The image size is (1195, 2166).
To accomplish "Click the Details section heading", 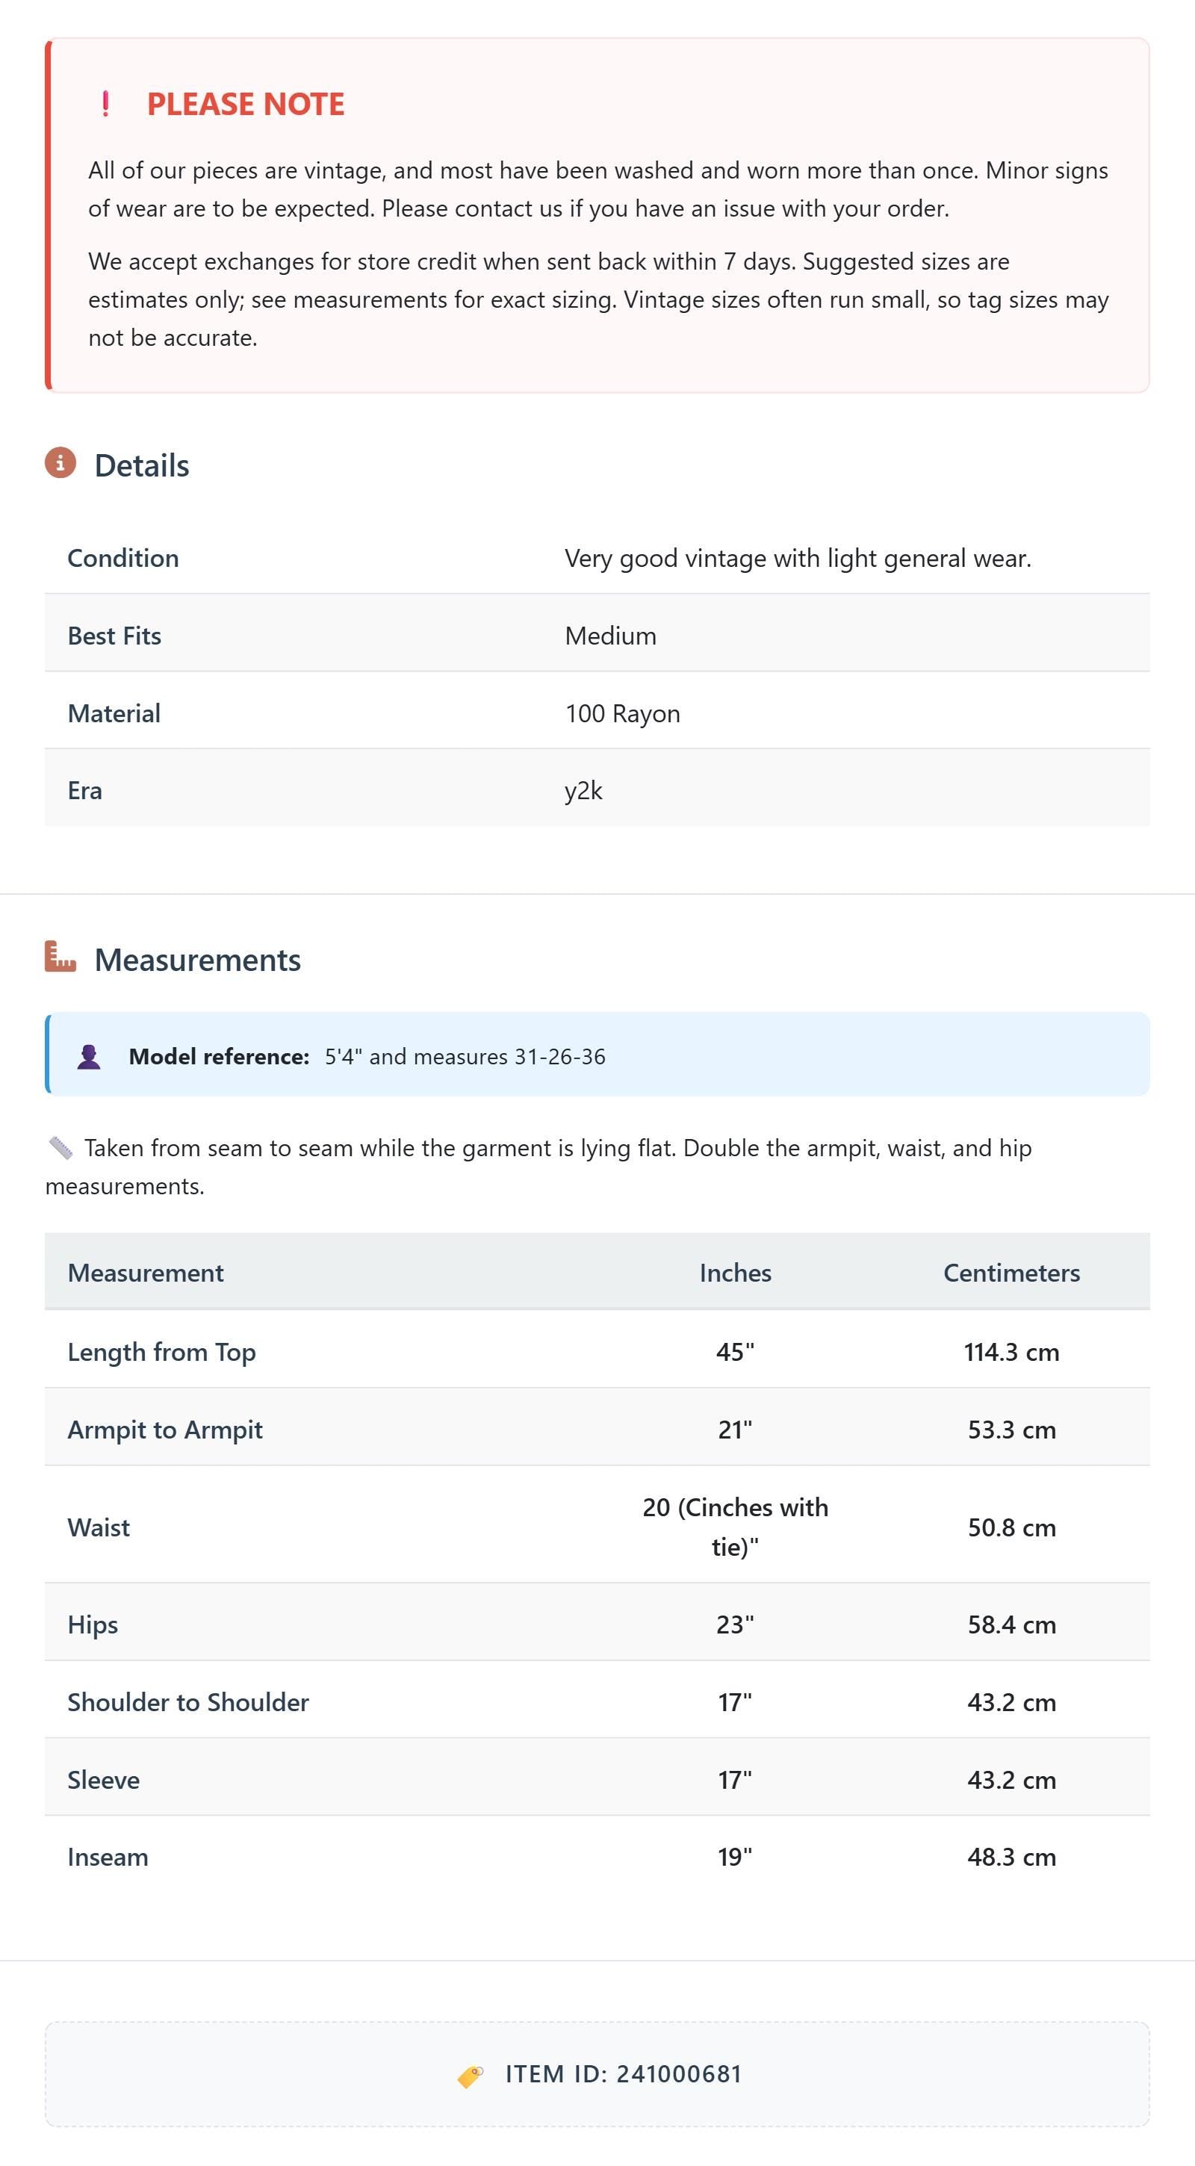I will coord(142,465).
